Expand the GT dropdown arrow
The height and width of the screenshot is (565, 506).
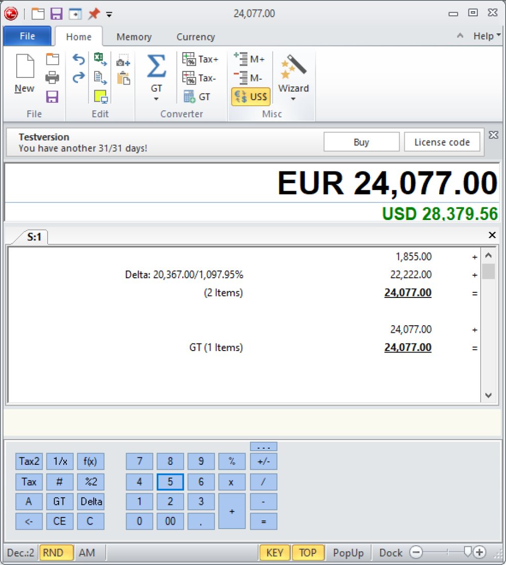pyautogui.click(x=156, y=99)
